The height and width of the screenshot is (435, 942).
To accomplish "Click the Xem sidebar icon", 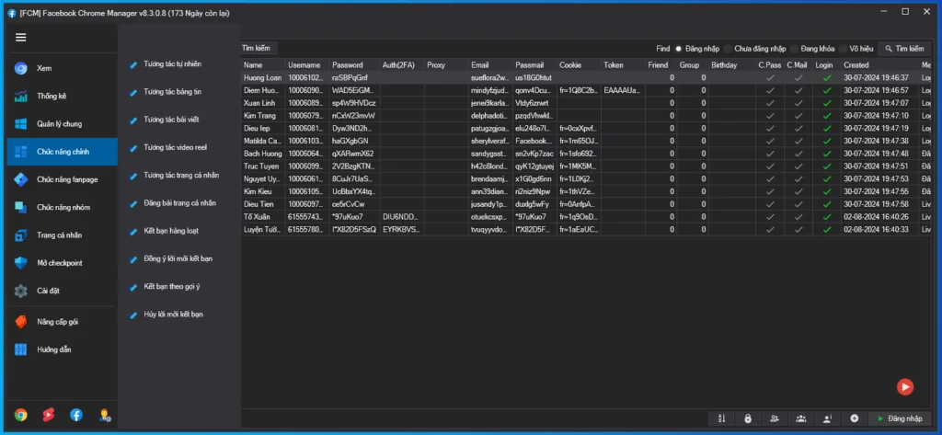I will pos(21,68).
